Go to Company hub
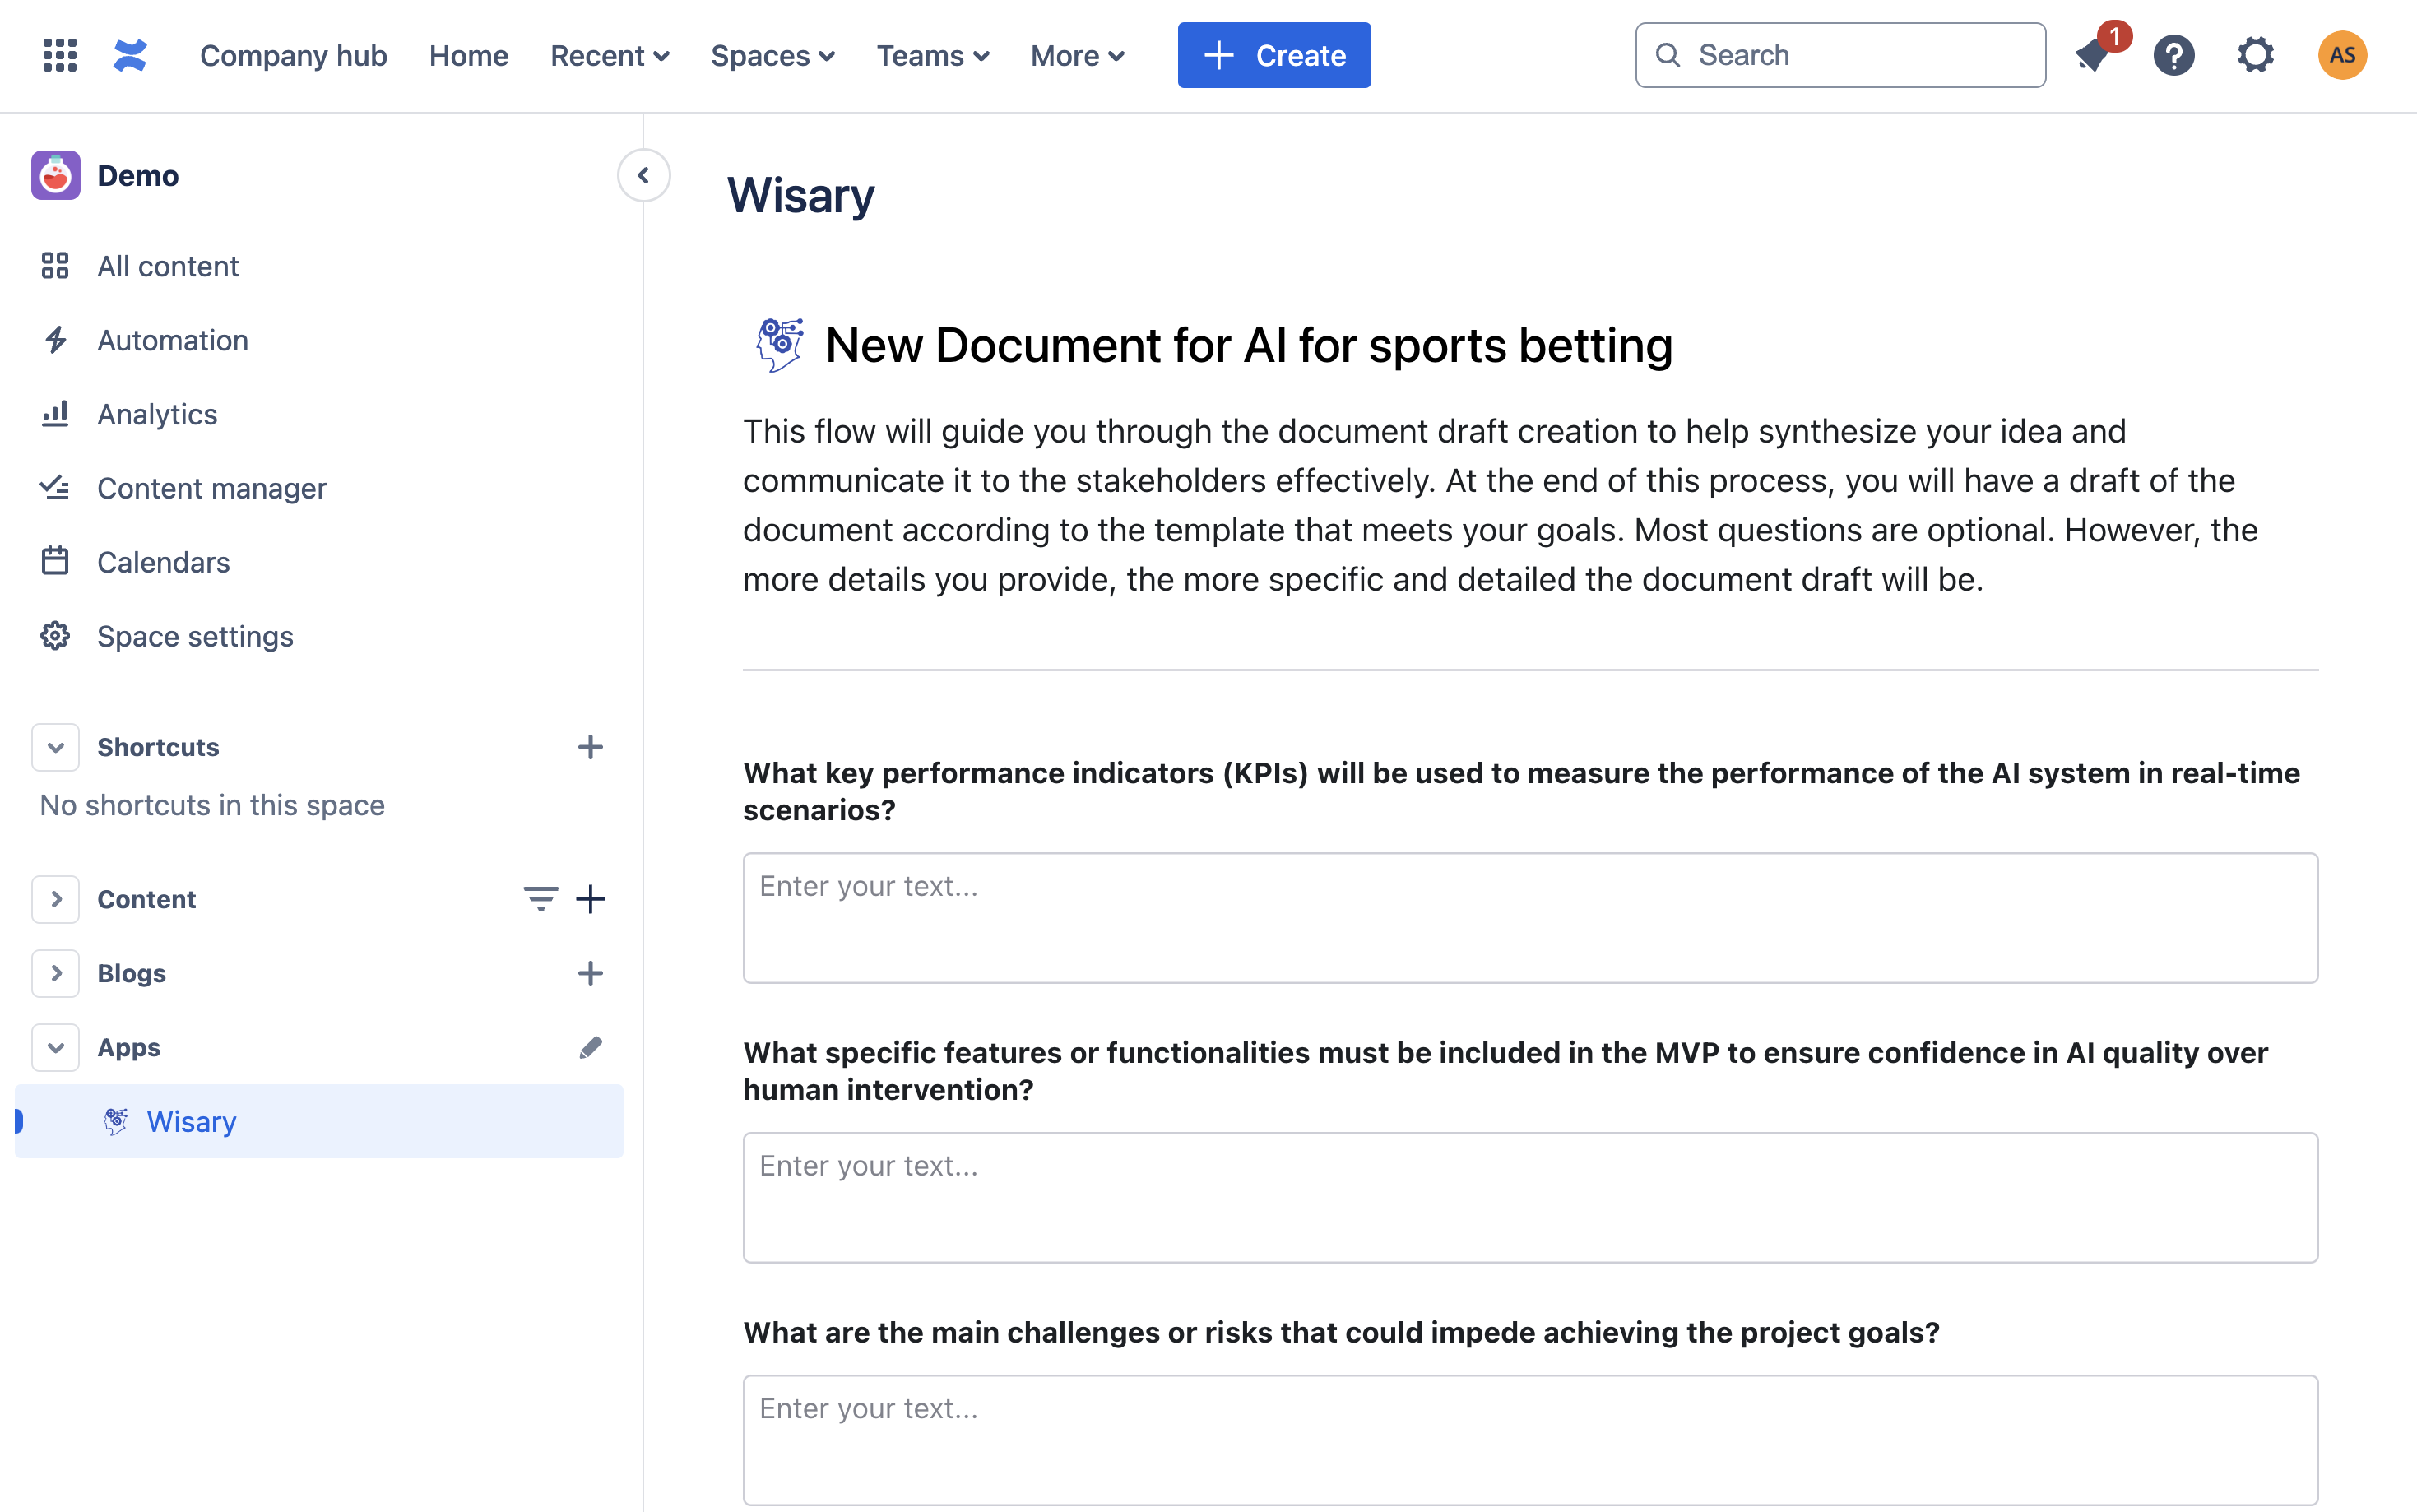Viewport: 2417px width, 1512px height. click(x=293, y=55)
